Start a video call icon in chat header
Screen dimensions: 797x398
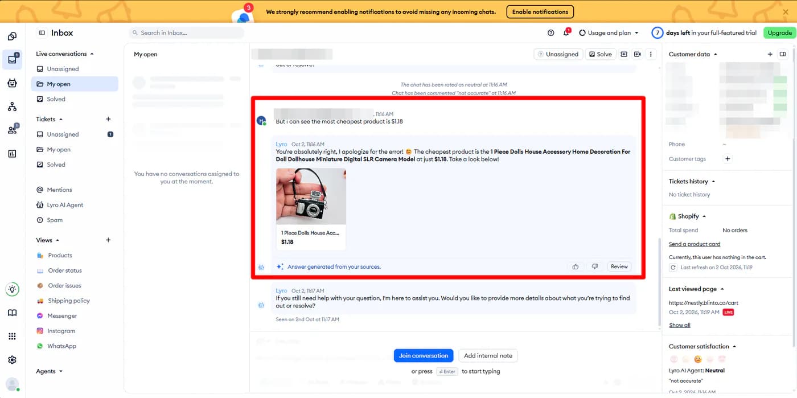point(638,54)
